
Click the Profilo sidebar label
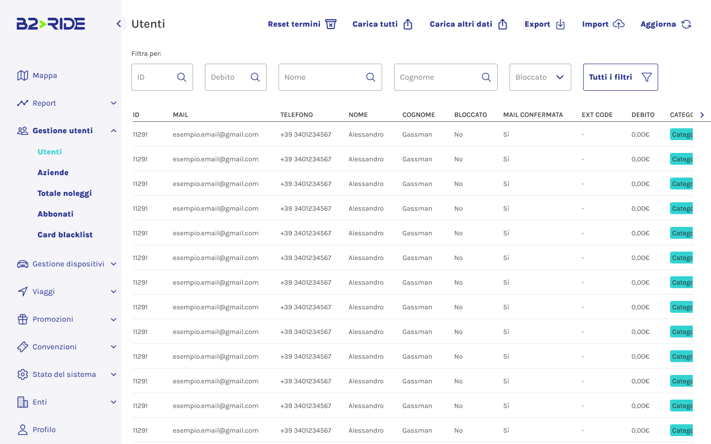click(44, 430)
